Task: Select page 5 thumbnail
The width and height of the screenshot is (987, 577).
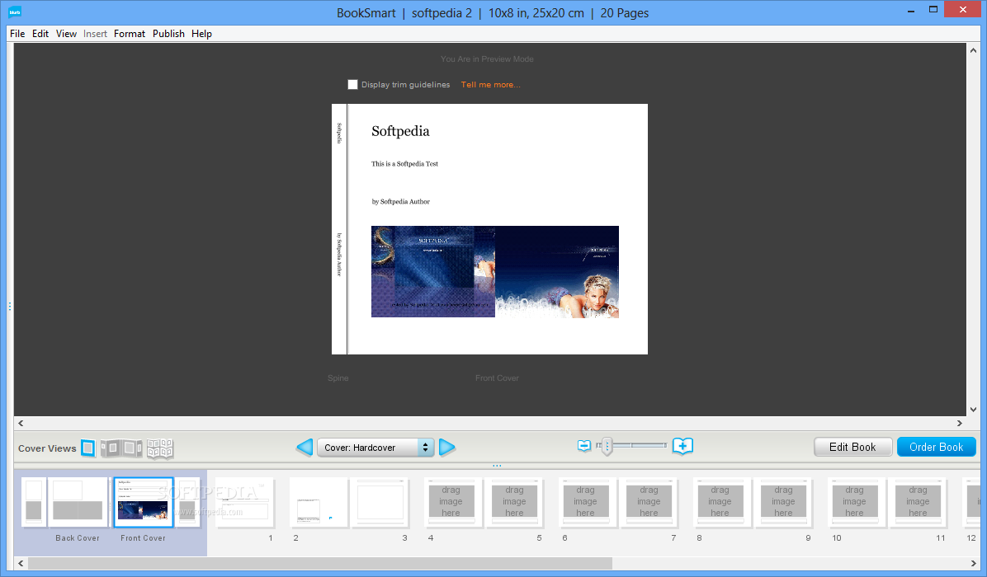Action: (x=514, y=502)
